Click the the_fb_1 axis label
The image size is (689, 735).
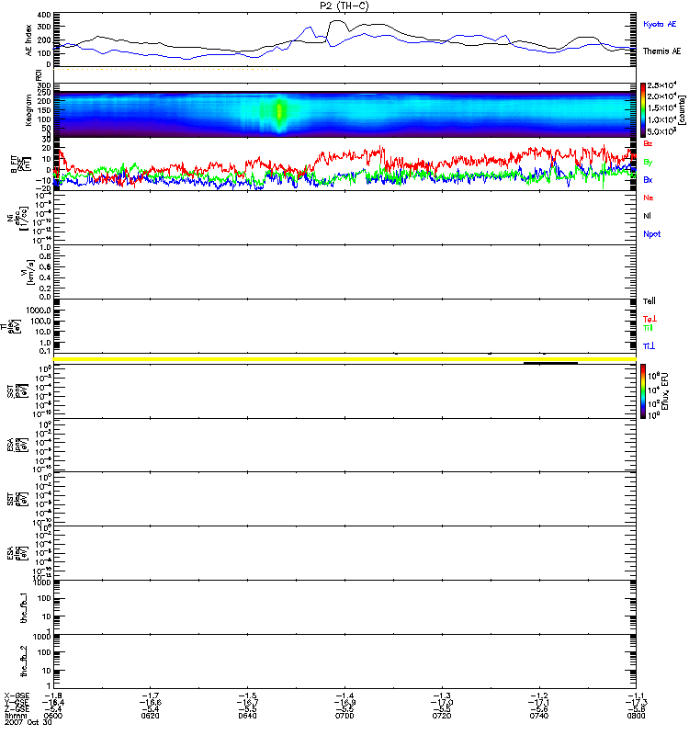(x=25, y=608)
